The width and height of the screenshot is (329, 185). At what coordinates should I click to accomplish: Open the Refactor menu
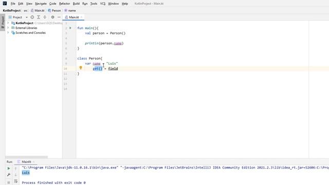tap(64, 4)
